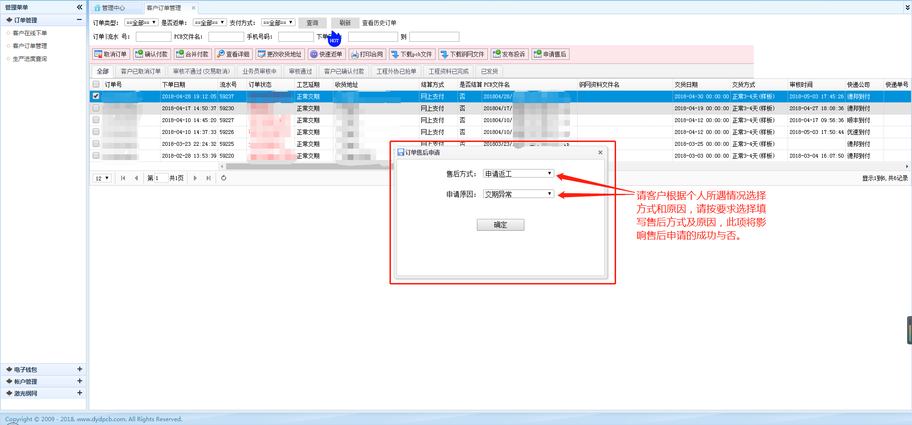This screenshot has height=425, width=912.
Task: Go to next page in pager
Action: coord(195,178)
